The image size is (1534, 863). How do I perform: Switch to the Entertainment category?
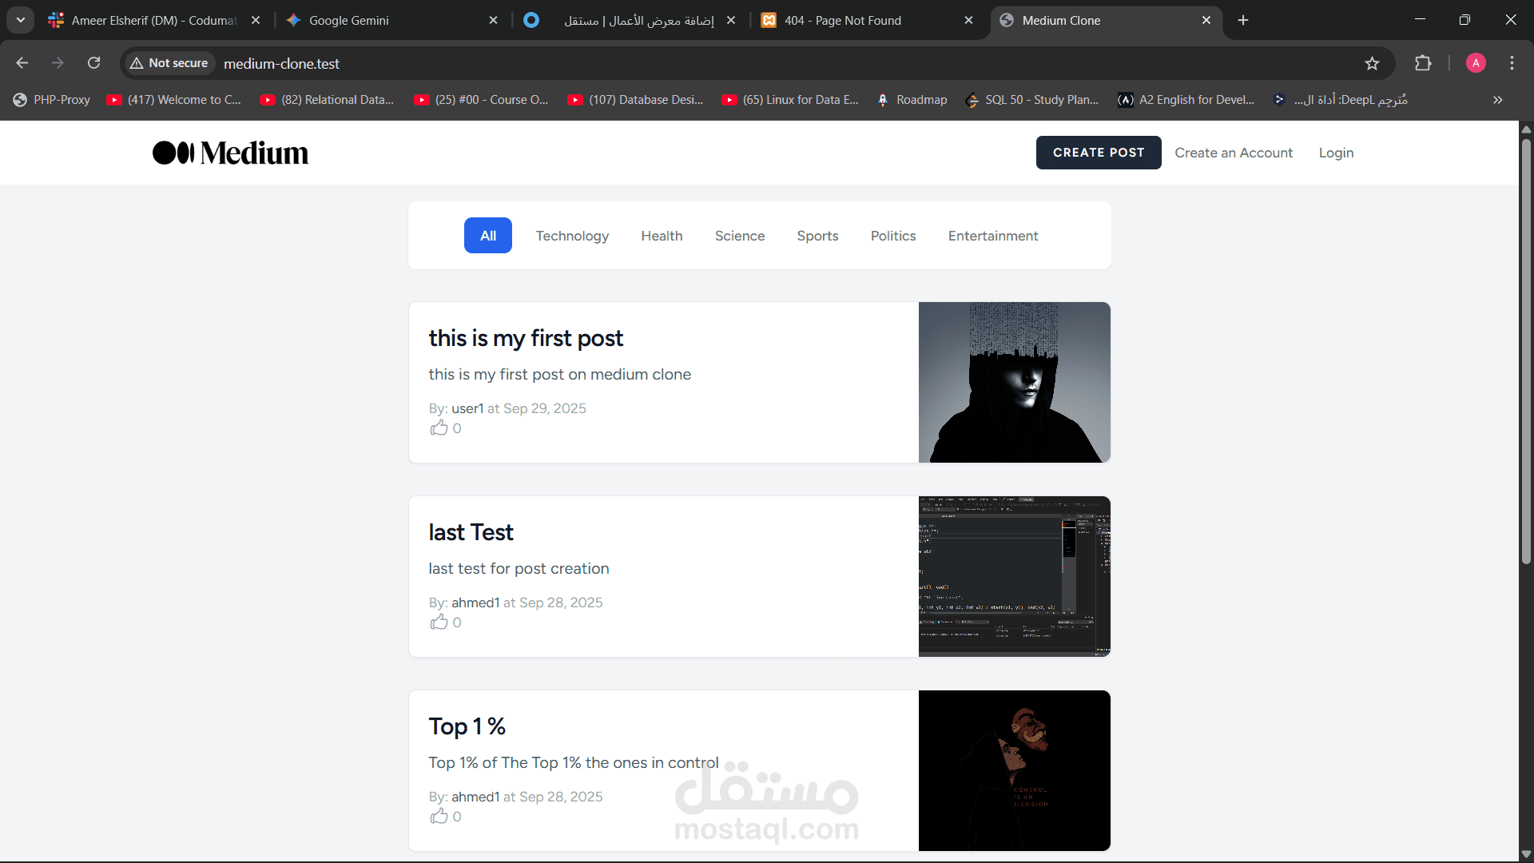[992, 236]
